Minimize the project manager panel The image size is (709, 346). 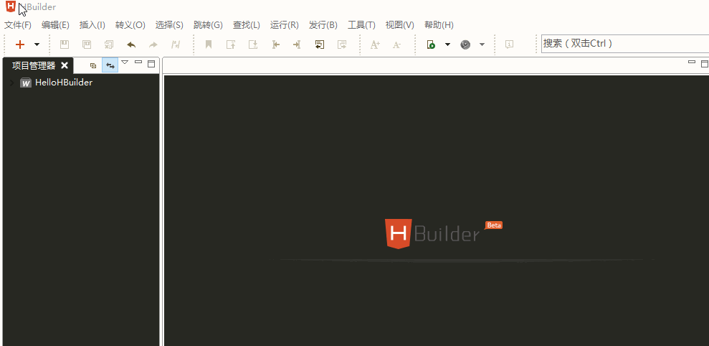pyautogui.click(x=139, y=62)
